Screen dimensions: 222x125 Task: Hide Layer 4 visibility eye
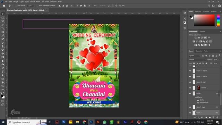coord(190,93)
